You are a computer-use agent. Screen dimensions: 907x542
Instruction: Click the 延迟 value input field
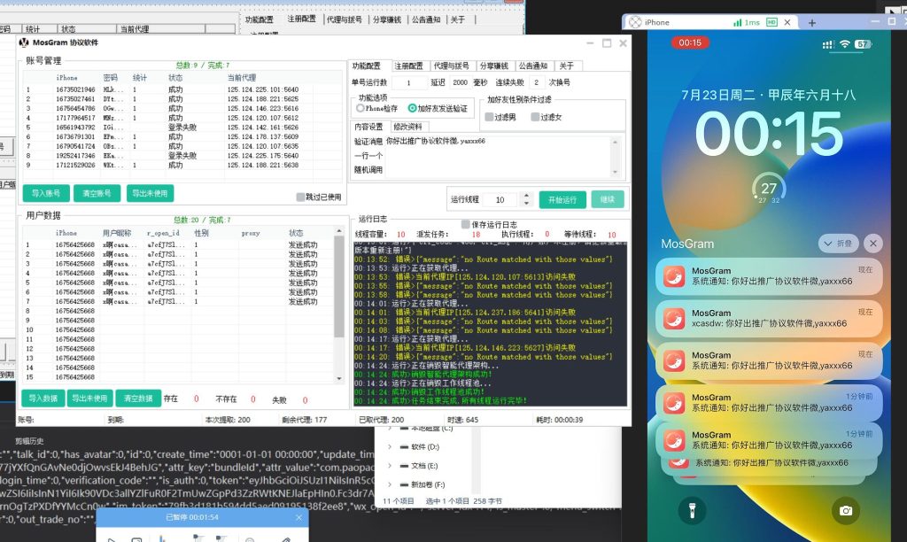point(460,82)
